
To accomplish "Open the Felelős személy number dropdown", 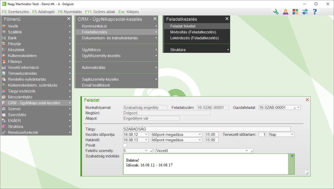I will (x=146, y=151).
